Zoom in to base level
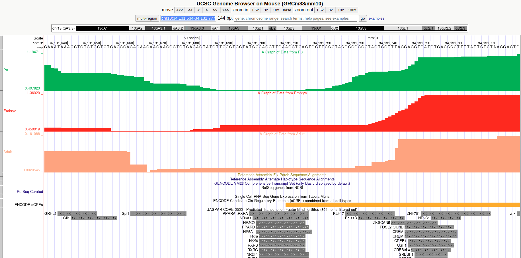 pos(287,10)
